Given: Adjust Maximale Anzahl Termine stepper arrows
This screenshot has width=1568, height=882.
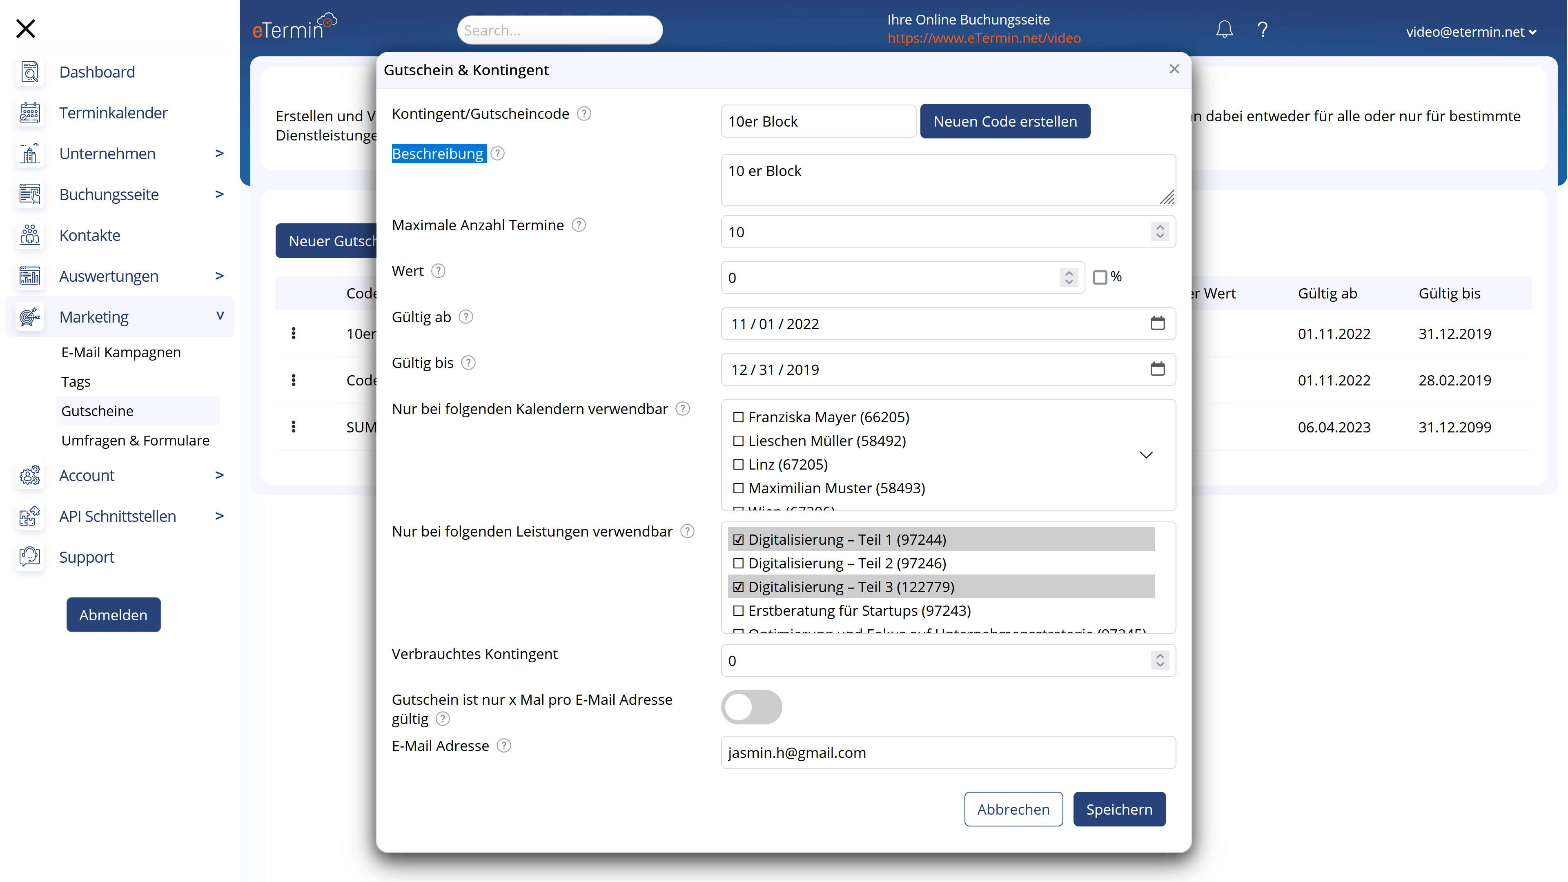Looking at the screenshot, I should 1160,231.
